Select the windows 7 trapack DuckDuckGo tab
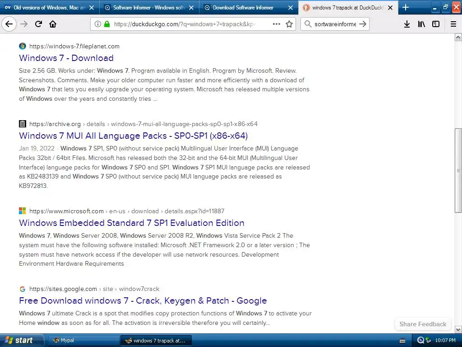Viewport: 462px width, 347px height. [x=348, y=8]
